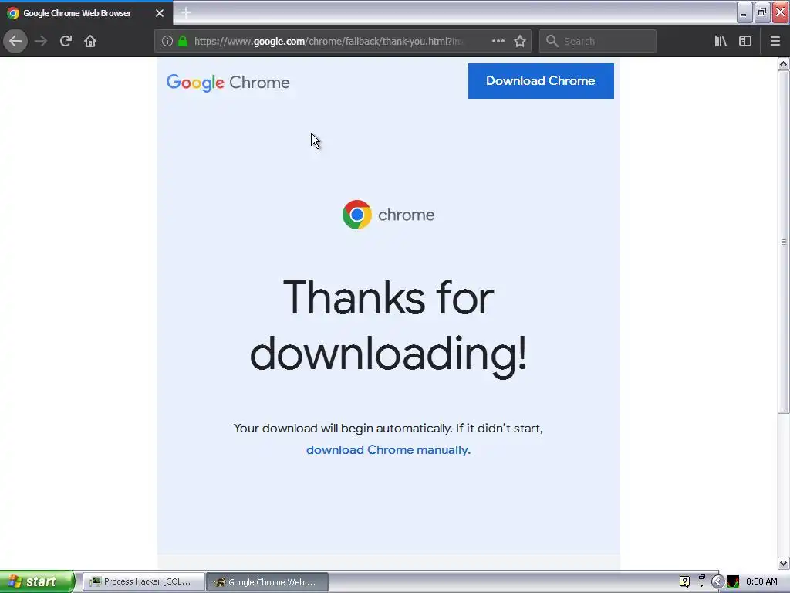Open the Library bookshelf icon

721,42
